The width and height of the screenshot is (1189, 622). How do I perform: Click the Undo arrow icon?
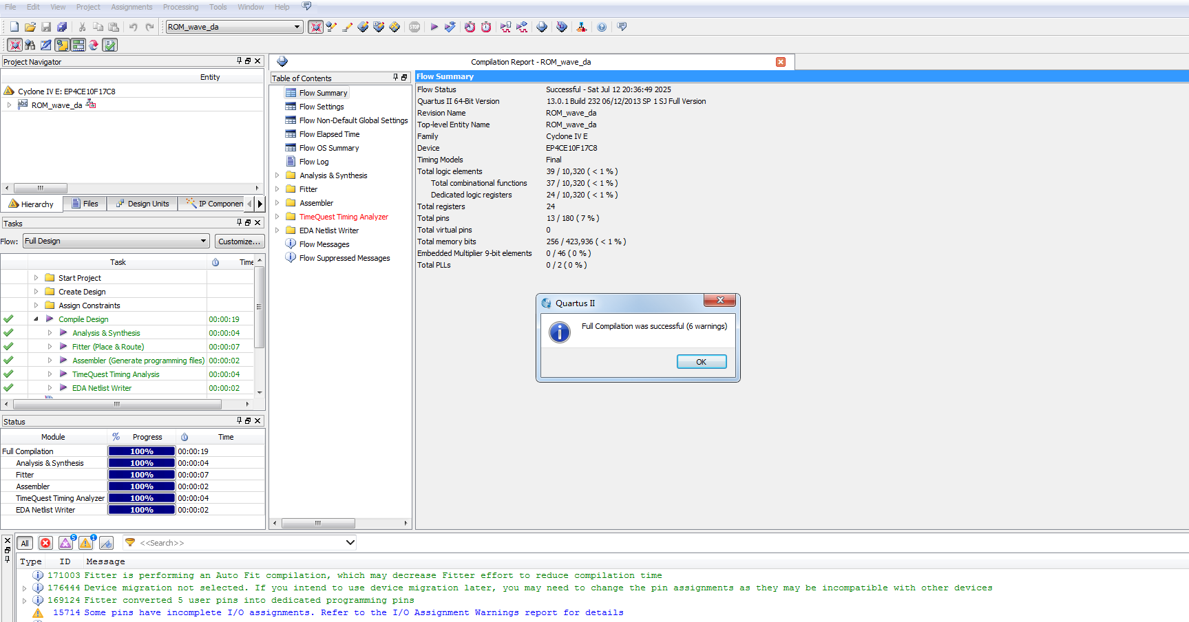134,27
